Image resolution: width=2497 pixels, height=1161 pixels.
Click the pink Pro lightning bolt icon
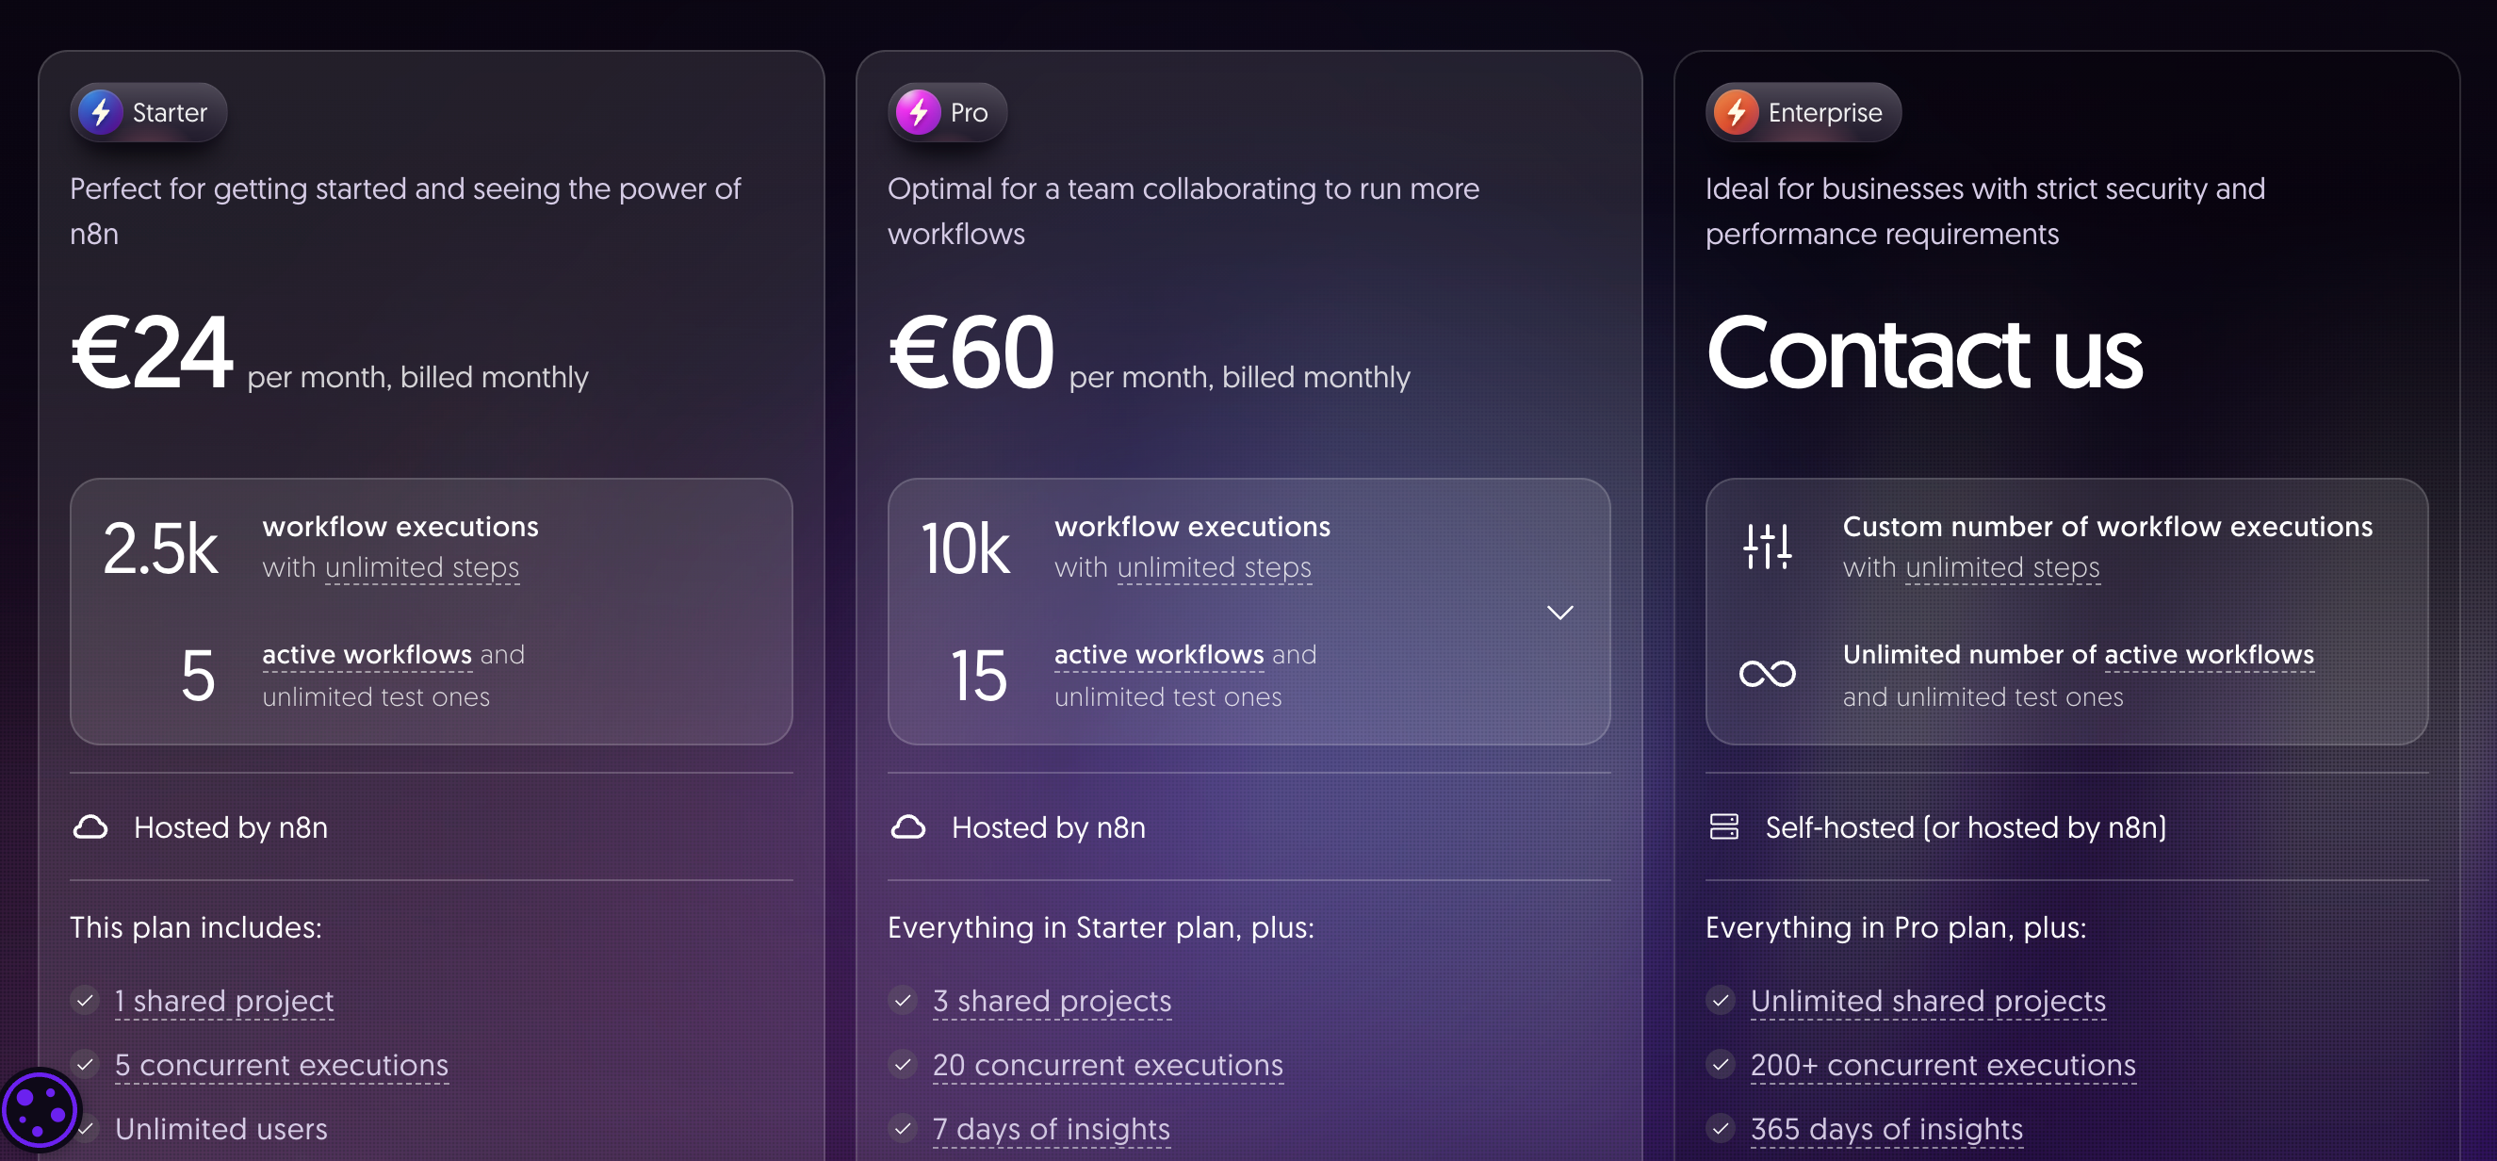point(918,112)
